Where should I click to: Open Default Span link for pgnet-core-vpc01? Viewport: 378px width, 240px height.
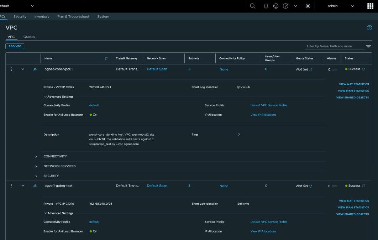pos(157,69)
